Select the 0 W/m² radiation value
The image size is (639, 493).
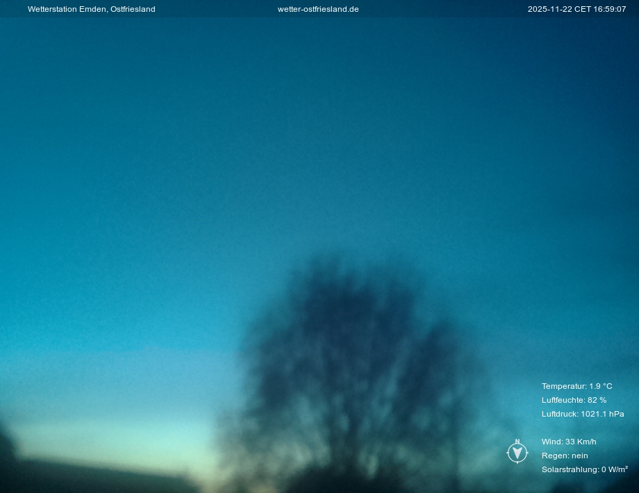615,469
